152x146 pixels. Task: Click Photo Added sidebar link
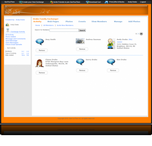click(x=11, y=37)
